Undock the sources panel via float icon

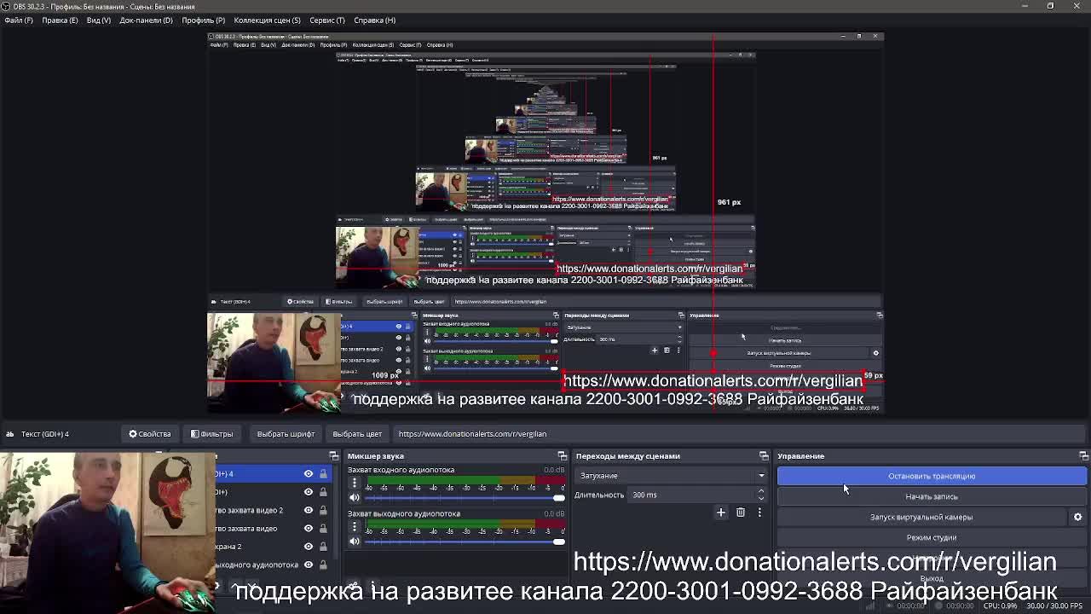pos(334,456)
